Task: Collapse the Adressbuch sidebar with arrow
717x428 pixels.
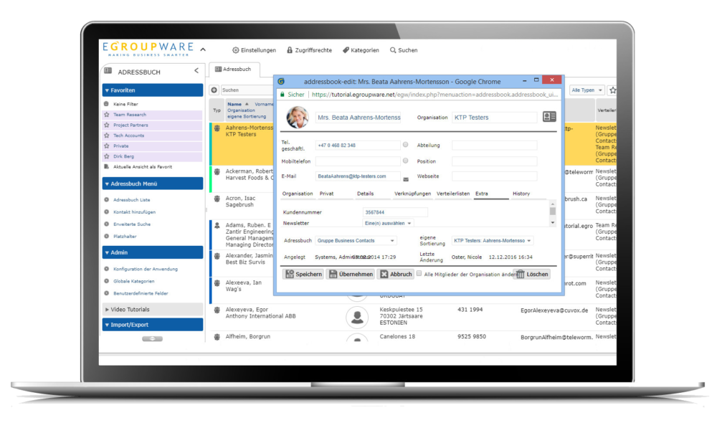Action: point(196,71)
